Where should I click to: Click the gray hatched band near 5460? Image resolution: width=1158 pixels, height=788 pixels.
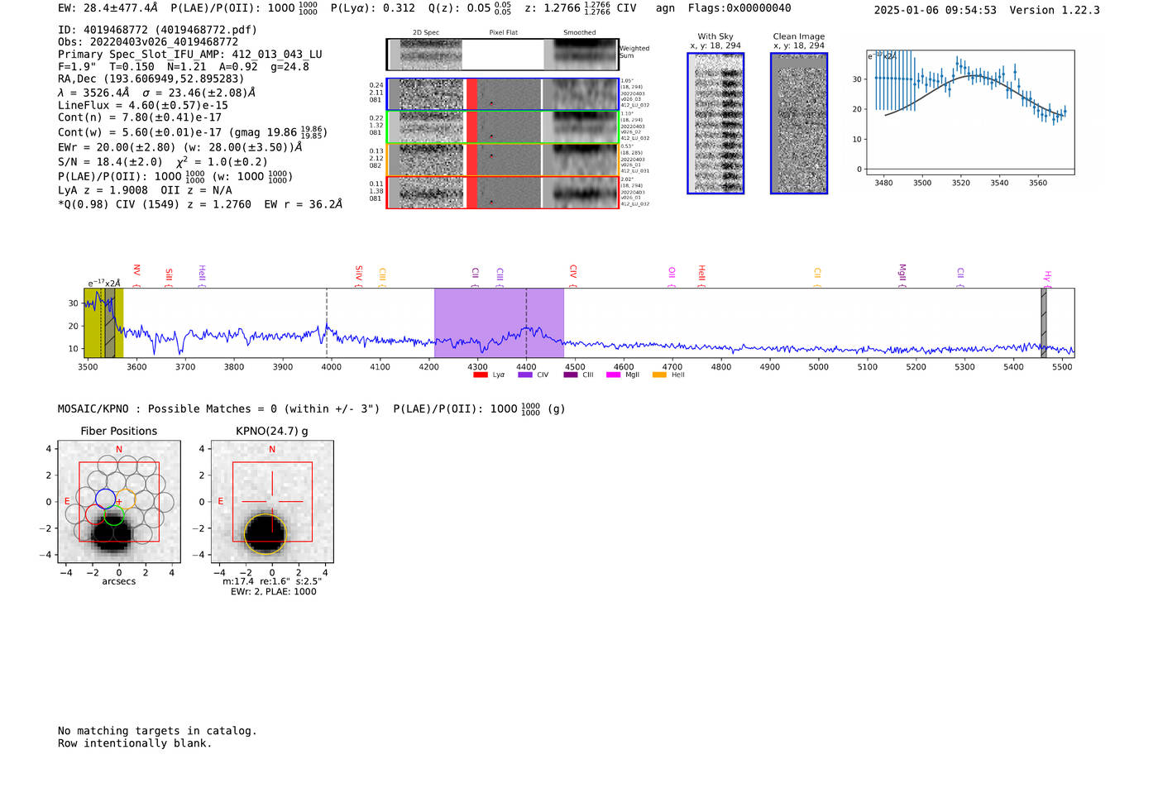1044,322
